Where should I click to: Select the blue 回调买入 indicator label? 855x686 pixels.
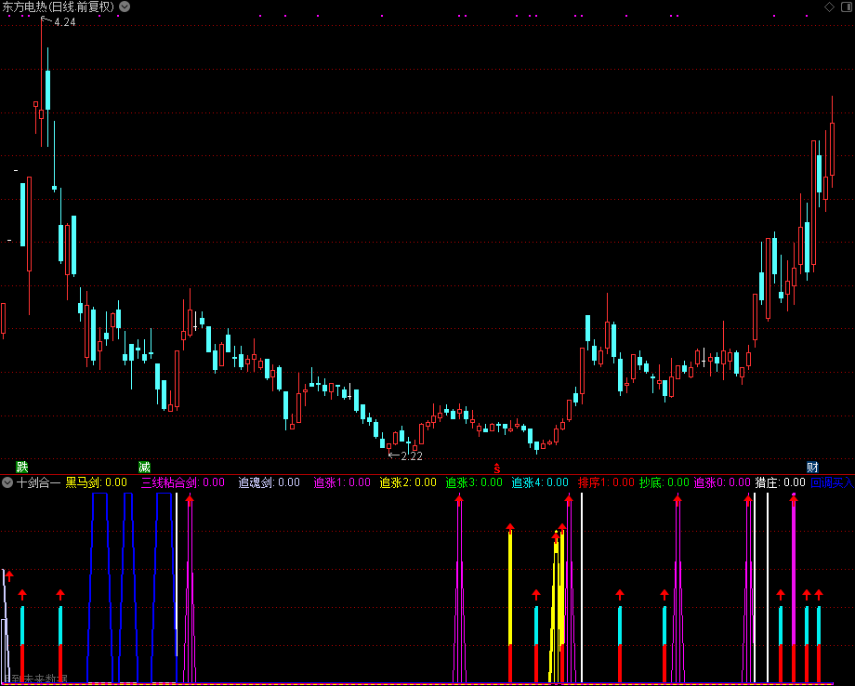[833, 482]
